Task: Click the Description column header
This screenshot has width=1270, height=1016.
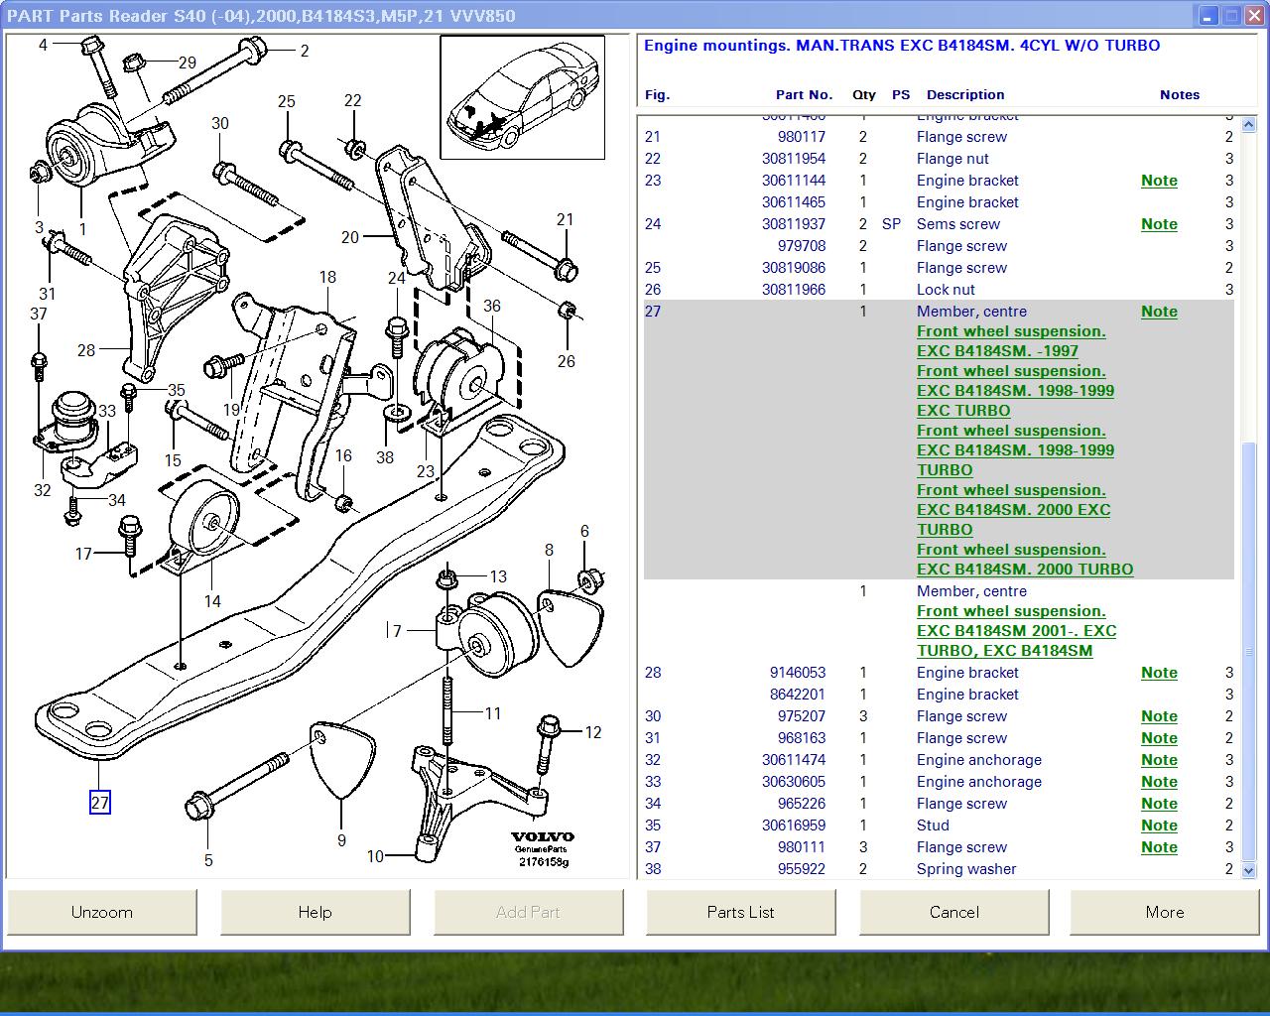Action: pos(965,95)
